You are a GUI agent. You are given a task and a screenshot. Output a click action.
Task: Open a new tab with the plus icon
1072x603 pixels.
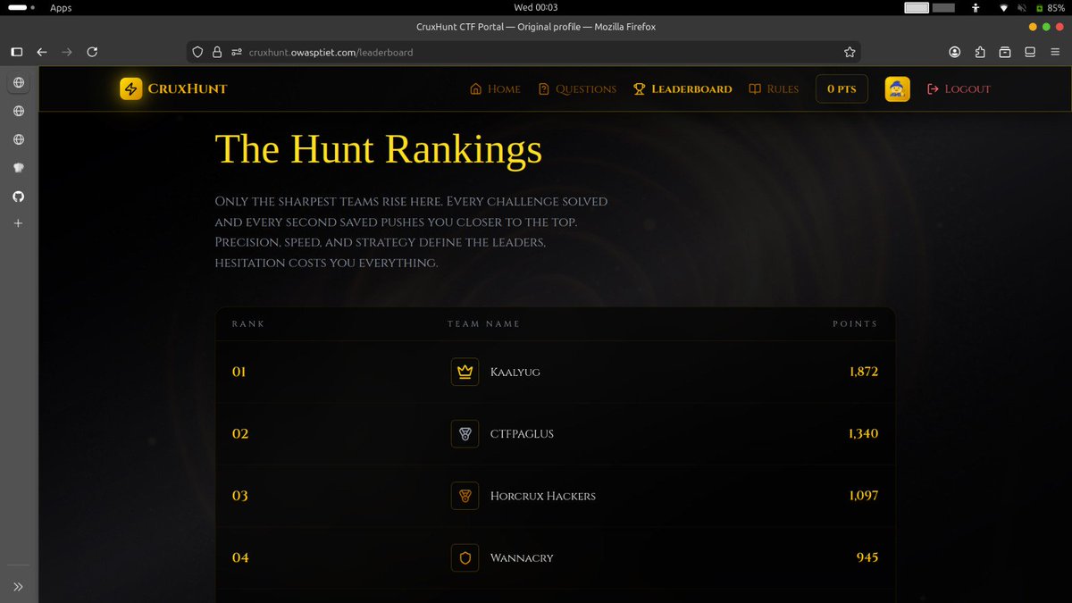(19, 223)
